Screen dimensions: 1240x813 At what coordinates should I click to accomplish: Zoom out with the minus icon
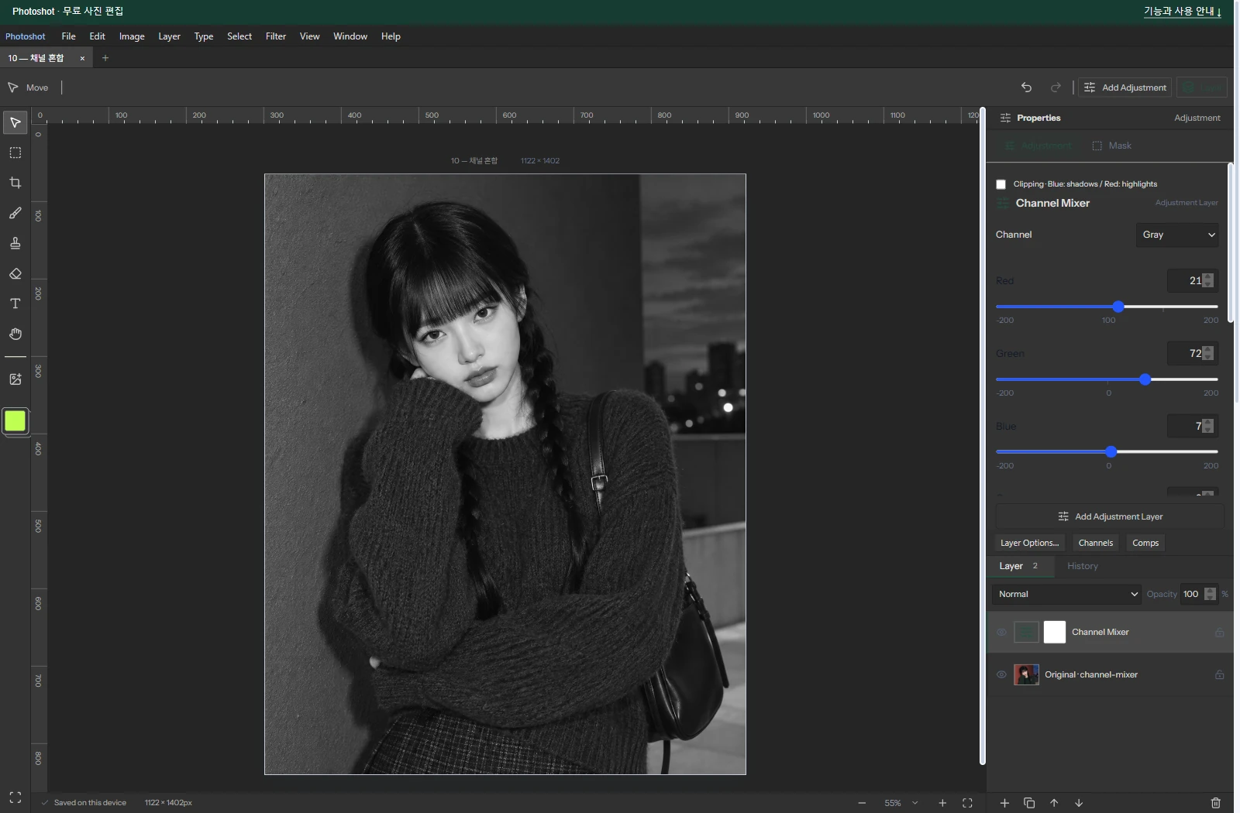point(862,803)
